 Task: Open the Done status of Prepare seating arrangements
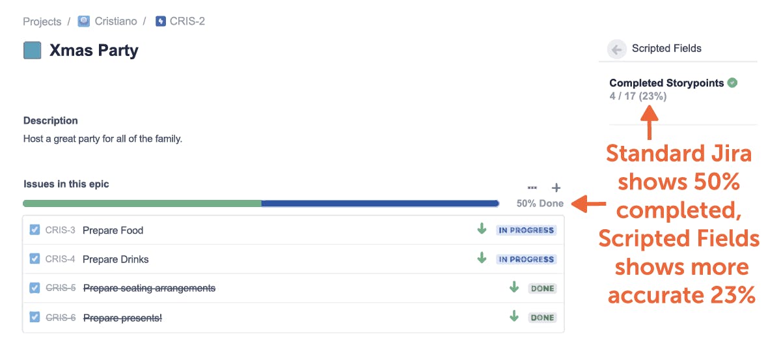click(x=542, y=288)
